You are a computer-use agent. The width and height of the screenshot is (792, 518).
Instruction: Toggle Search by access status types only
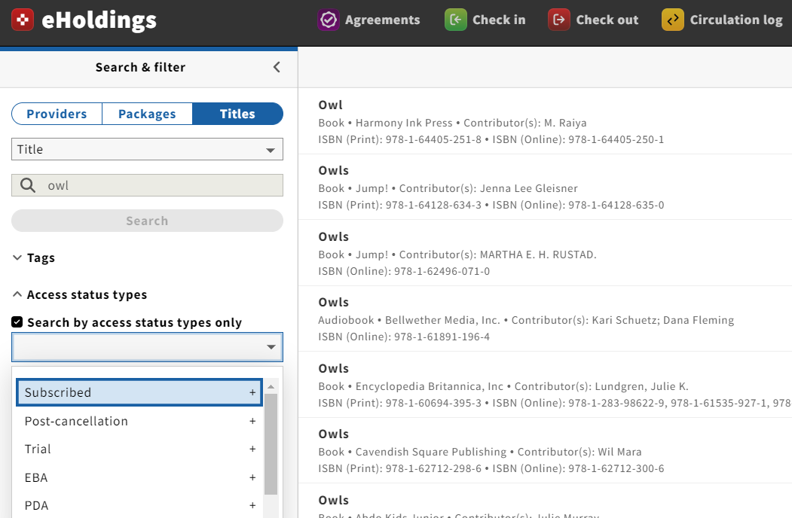17,322
